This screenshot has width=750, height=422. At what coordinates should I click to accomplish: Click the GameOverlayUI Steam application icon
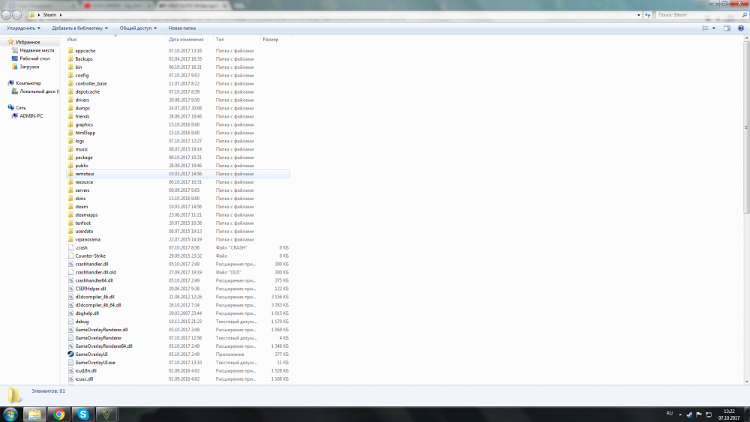click(70, 354)
